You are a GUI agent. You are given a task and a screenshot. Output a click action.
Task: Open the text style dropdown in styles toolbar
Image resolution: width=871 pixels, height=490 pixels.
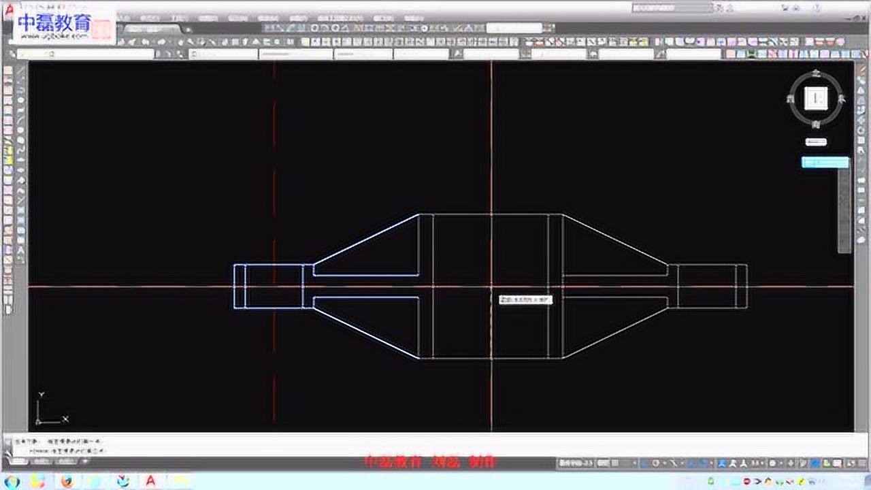(491, 54)
